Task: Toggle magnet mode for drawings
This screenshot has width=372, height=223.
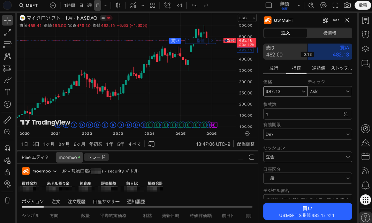Action: pos(7,148)
